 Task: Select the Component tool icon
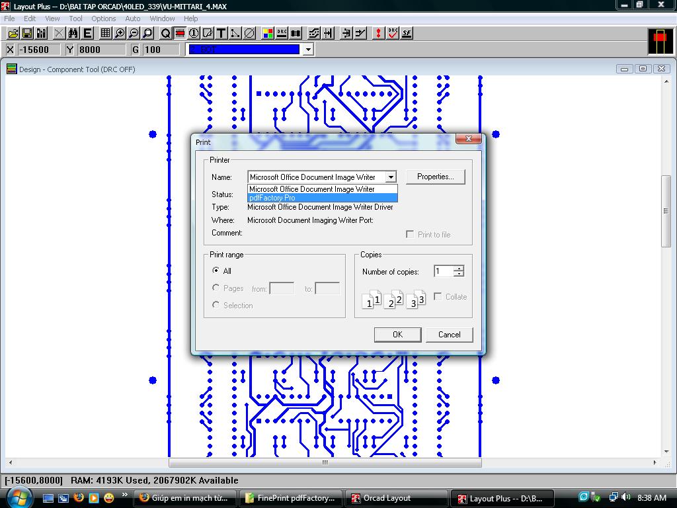tap(180, 33)
